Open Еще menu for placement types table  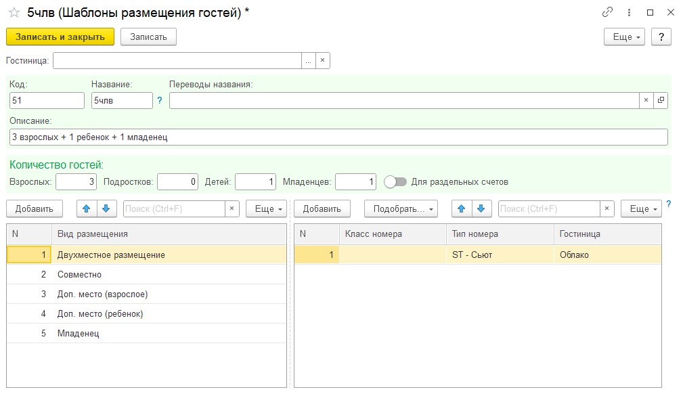click(x=268, y=208)
